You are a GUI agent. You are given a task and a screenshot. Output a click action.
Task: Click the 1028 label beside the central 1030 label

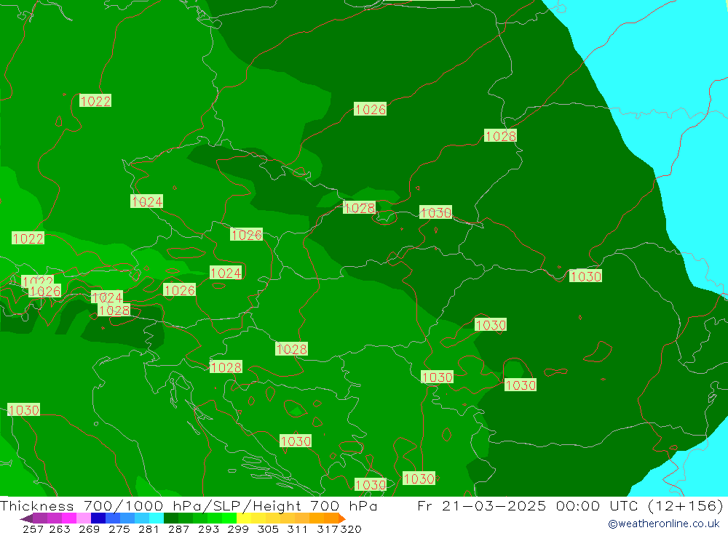pyautogui.click(x=359, y=208)
